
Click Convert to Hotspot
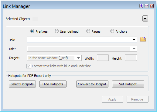point(92,84)
